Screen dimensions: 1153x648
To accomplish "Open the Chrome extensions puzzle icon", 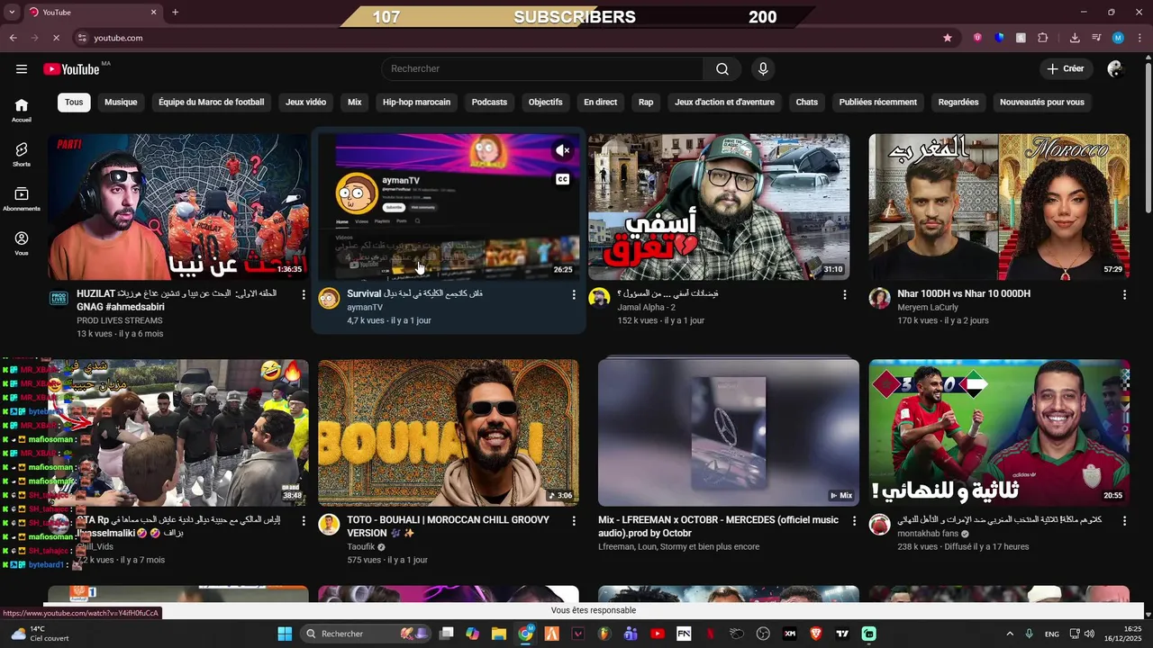I will click(1042, 38).
